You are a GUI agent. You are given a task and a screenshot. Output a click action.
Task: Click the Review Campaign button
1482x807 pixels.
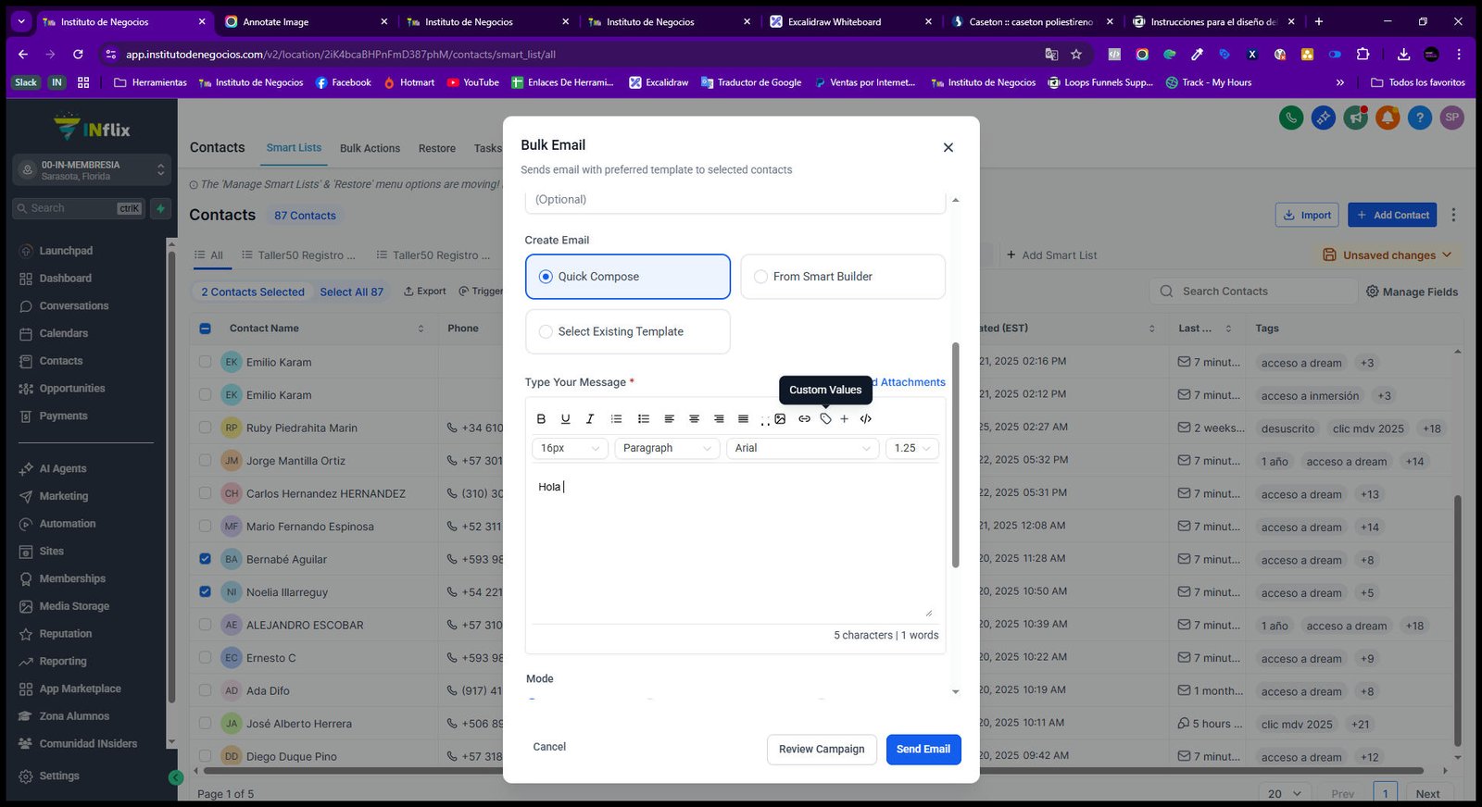822,750
